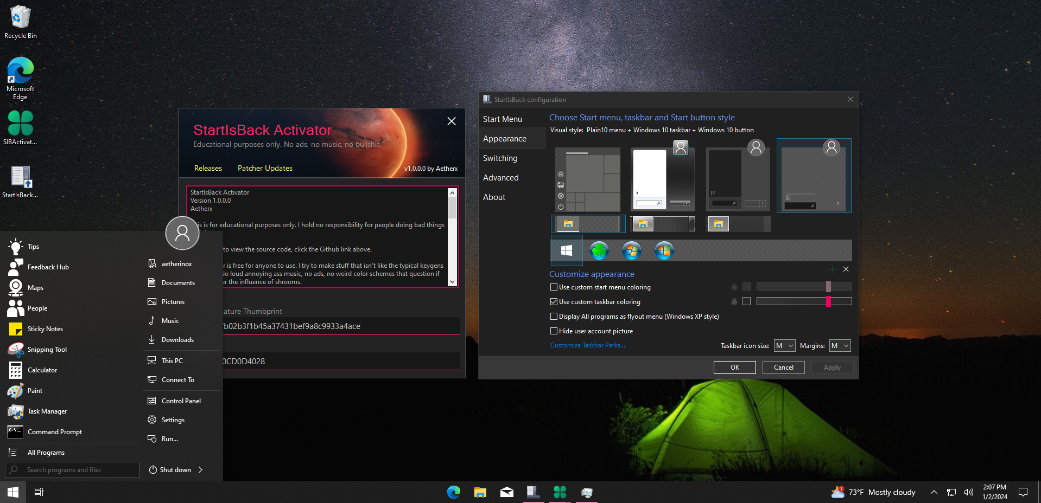Select the Windows 10 logo Start button style
The height and width of the screenshot is (503, 1041).
click(567, 250)
